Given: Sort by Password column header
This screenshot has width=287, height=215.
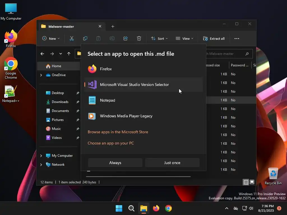Looking at the screenshot, I should point(239,65).
